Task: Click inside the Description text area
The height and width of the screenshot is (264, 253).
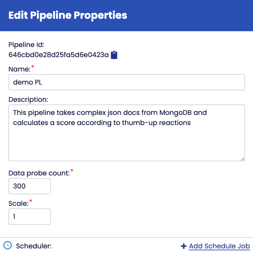Action: pos(126,133)
